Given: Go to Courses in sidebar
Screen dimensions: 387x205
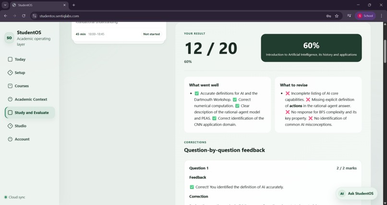Looking at the screenshot, I should click(x=30, y=86).
